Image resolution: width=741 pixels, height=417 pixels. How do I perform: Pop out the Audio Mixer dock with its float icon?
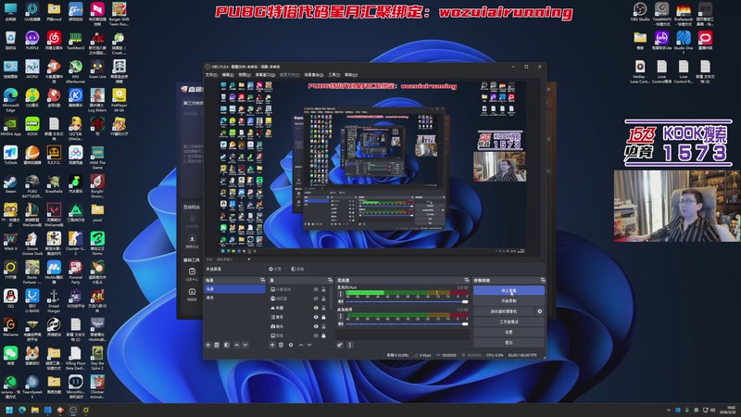click(x=467, y=281)
